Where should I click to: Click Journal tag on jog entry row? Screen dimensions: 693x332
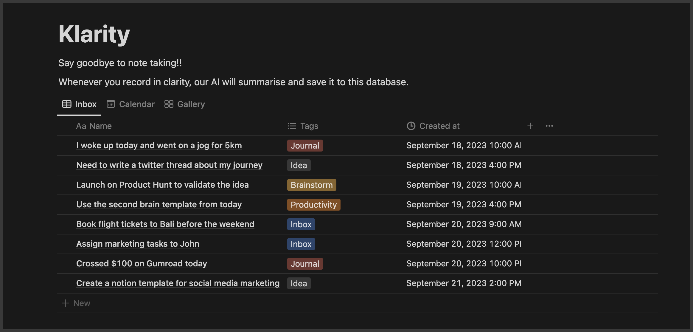pos(305,146)
